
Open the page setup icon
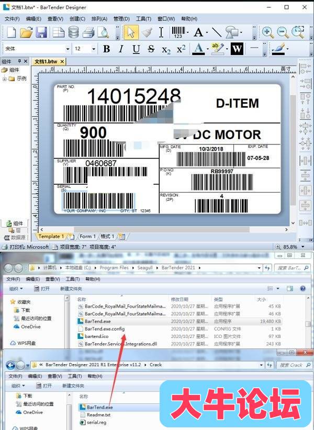(x=58, y=32)
